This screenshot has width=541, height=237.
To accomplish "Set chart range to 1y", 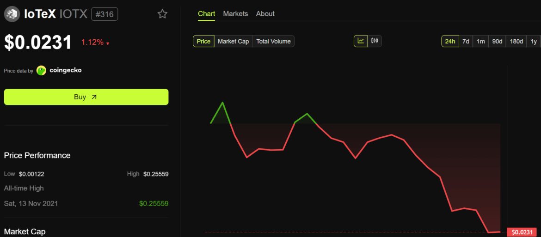I will tap(534, 42).
